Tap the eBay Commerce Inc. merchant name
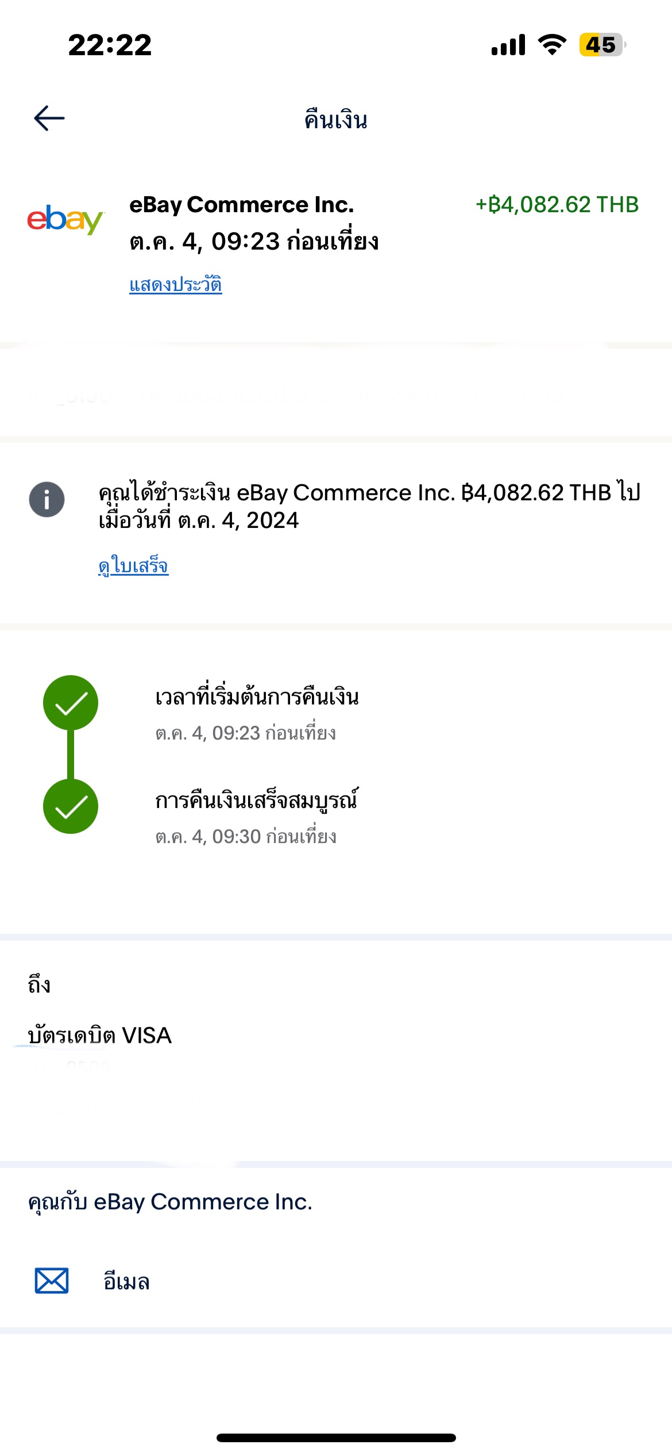672x1456 pixels. pos(242,205)
